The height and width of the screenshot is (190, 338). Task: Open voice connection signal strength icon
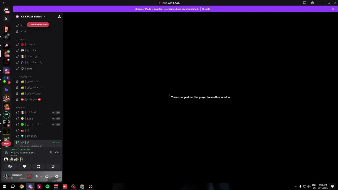[x=6, y=153]
